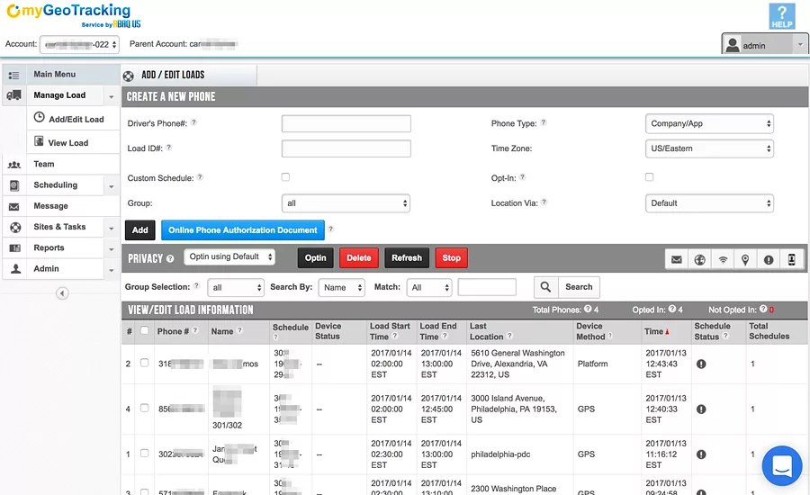Open the Optin using Default dropdown

click(x=229, y=256)
